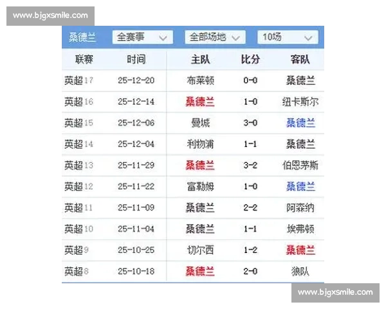The width and height of the screenshot is (386, 309).
Task: Select home team 曼城
Action: point(200,123)
